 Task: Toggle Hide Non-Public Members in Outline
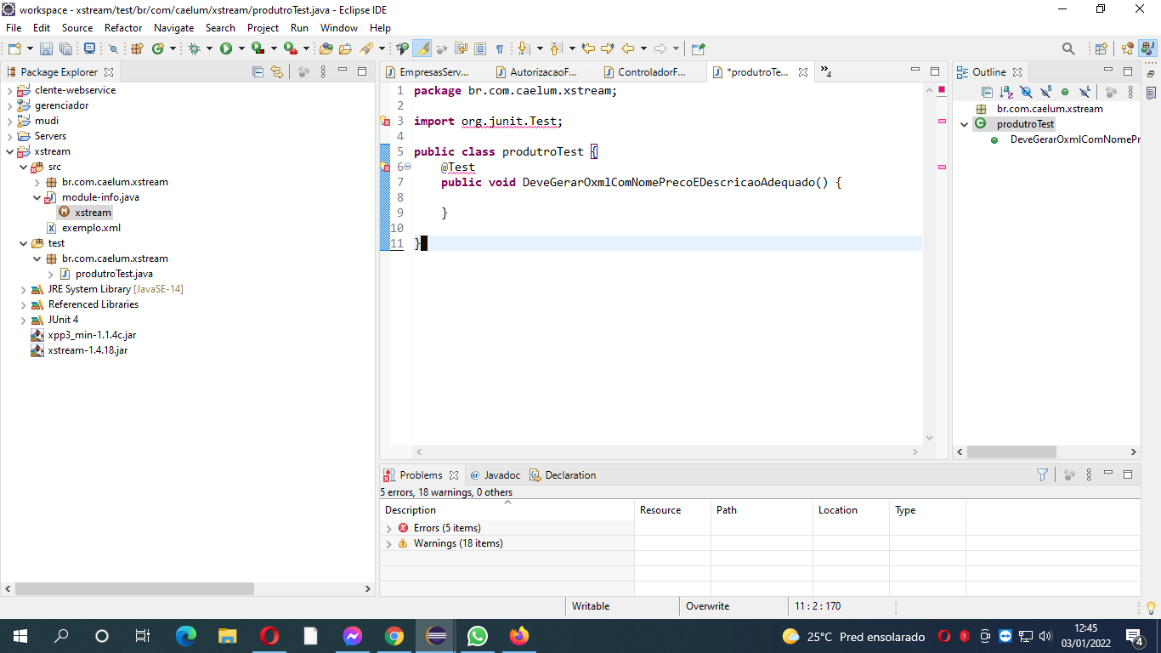tap(1065, 92)
